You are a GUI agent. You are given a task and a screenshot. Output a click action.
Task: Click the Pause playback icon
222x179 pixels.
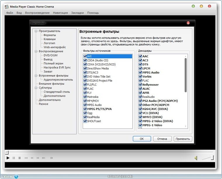(x=14, y=158)
